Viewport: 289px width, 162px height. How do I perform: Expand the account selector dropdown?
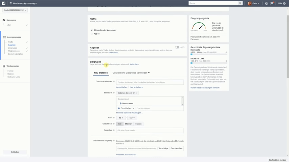[x=15, y=10]
